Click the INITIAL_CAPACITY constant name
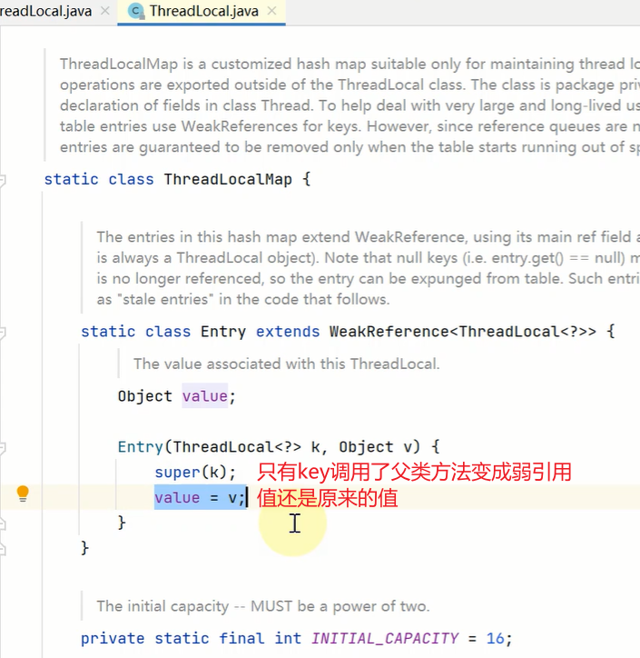 [x=385, y=638]
